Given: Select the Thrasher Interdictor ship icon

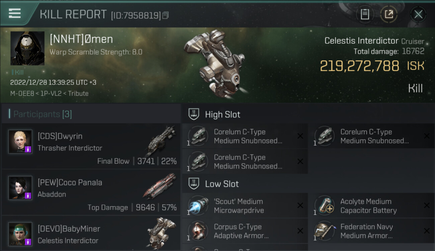Looking at the screenshot, I should click(161, 141).
